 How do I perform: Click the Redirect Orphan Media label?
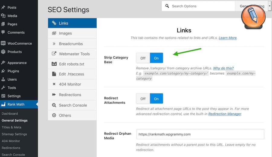pyautogui.click(x=118, y=136)
